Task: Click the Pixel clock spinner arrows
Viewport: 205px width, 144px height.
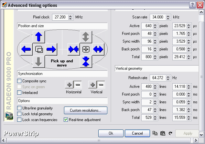Action: point(70,17)
